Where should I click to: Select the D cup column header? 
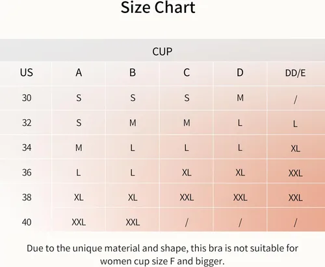click(240, 73)
